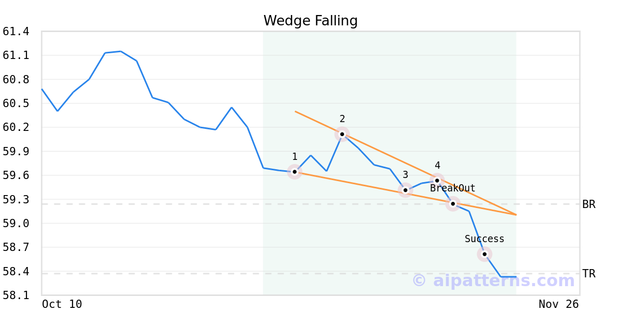Click pattern point marker 1

click(x=294, y=171)
